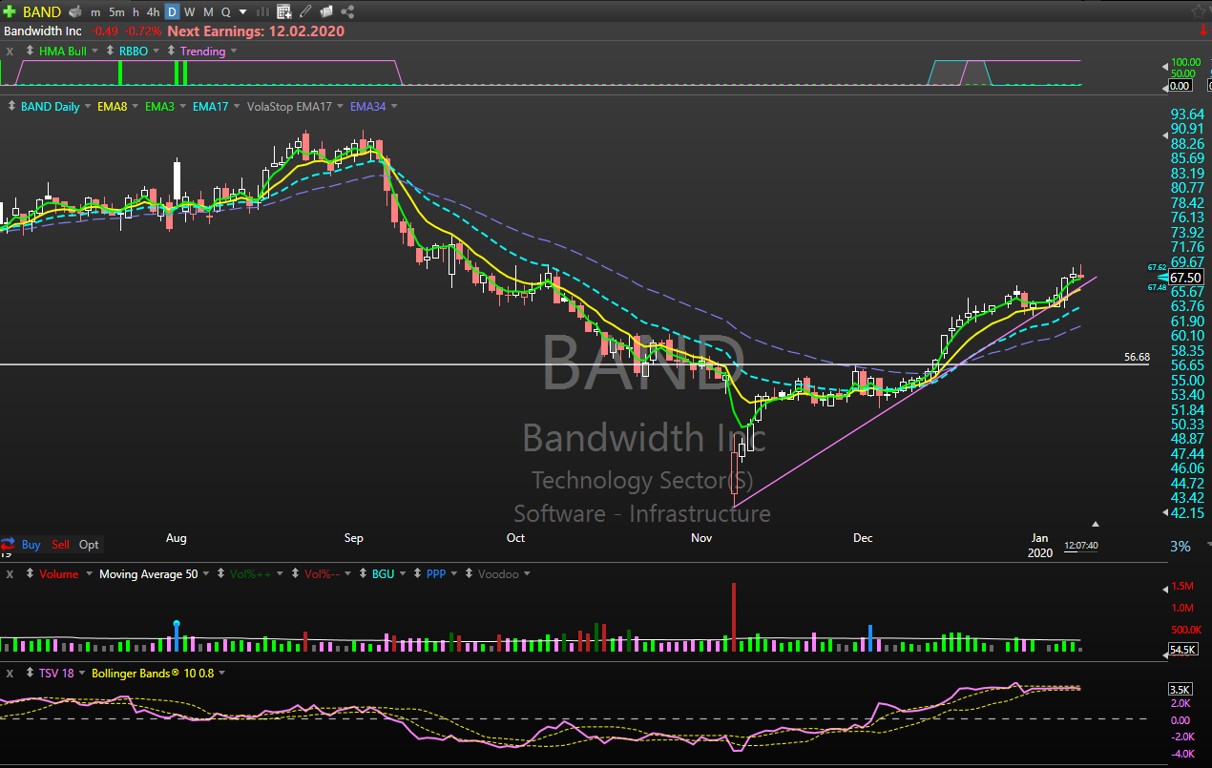Screen dimensions: 1212x768
Task: Click the share chart icon
Action: [x=347, y=11]
